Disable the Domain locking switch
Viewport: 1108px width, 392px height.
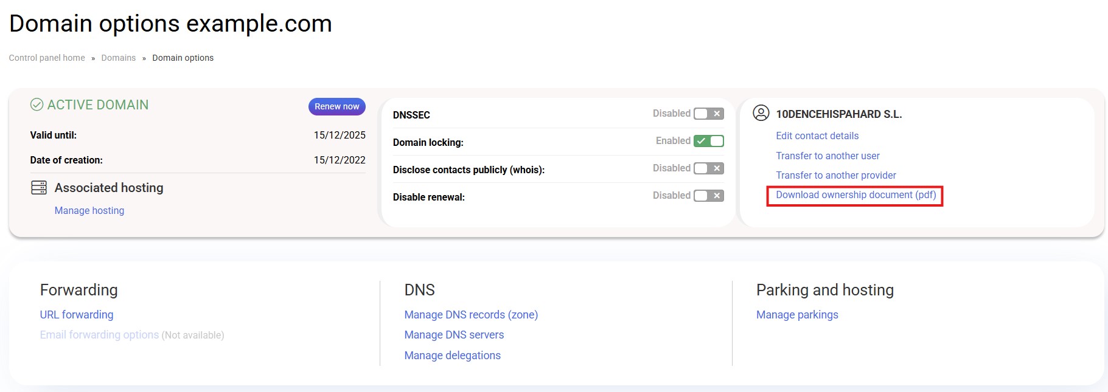coord(708,141)
